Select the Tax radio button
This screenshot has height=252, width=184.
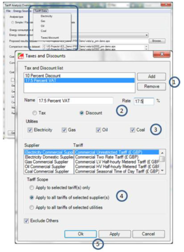(34, 113)
